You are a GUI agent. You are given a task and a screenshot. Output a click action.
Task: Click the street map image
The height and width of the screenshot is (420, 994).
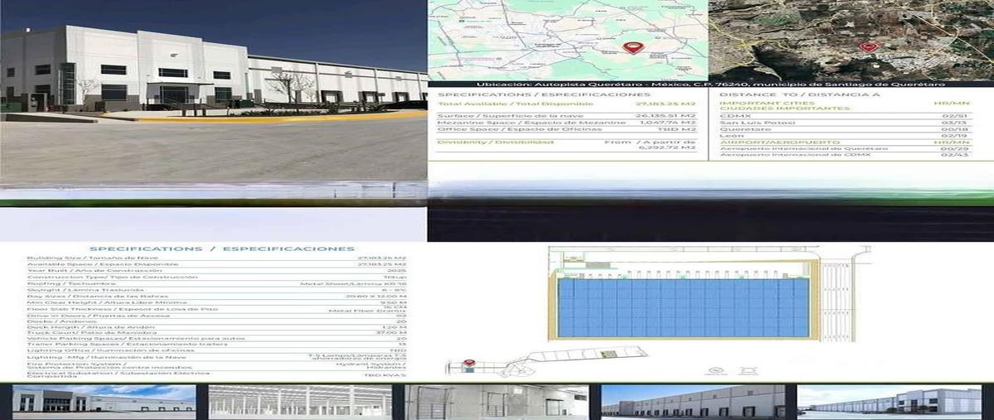567,40
